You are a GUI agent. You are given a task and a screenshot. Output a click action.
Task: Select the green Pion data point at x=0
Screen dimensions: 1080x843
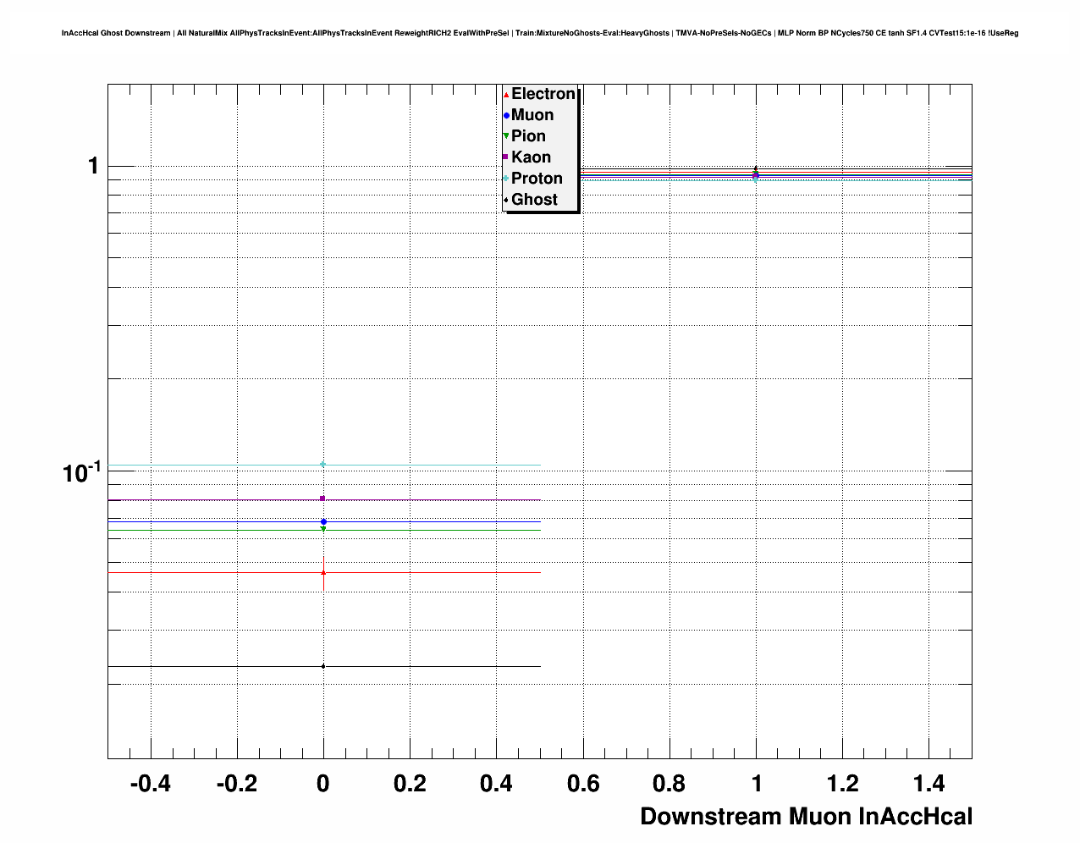pyautogui.click(x=323, y=530)
